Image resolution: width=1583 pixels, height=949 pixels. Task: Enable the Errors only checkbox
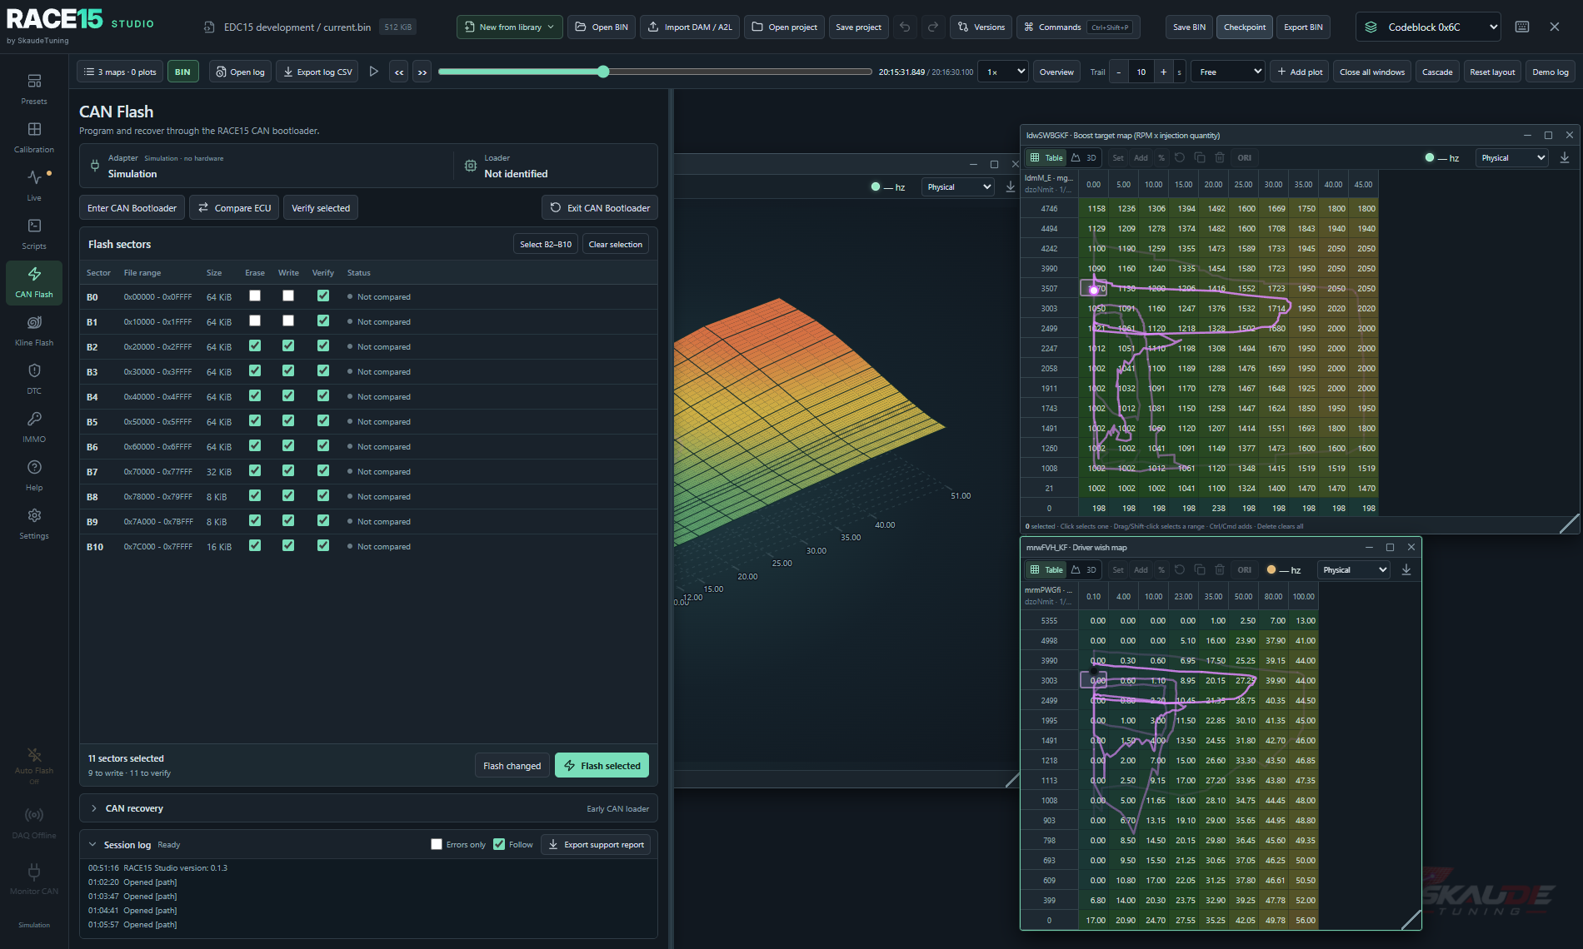click(x=437, y=844)
